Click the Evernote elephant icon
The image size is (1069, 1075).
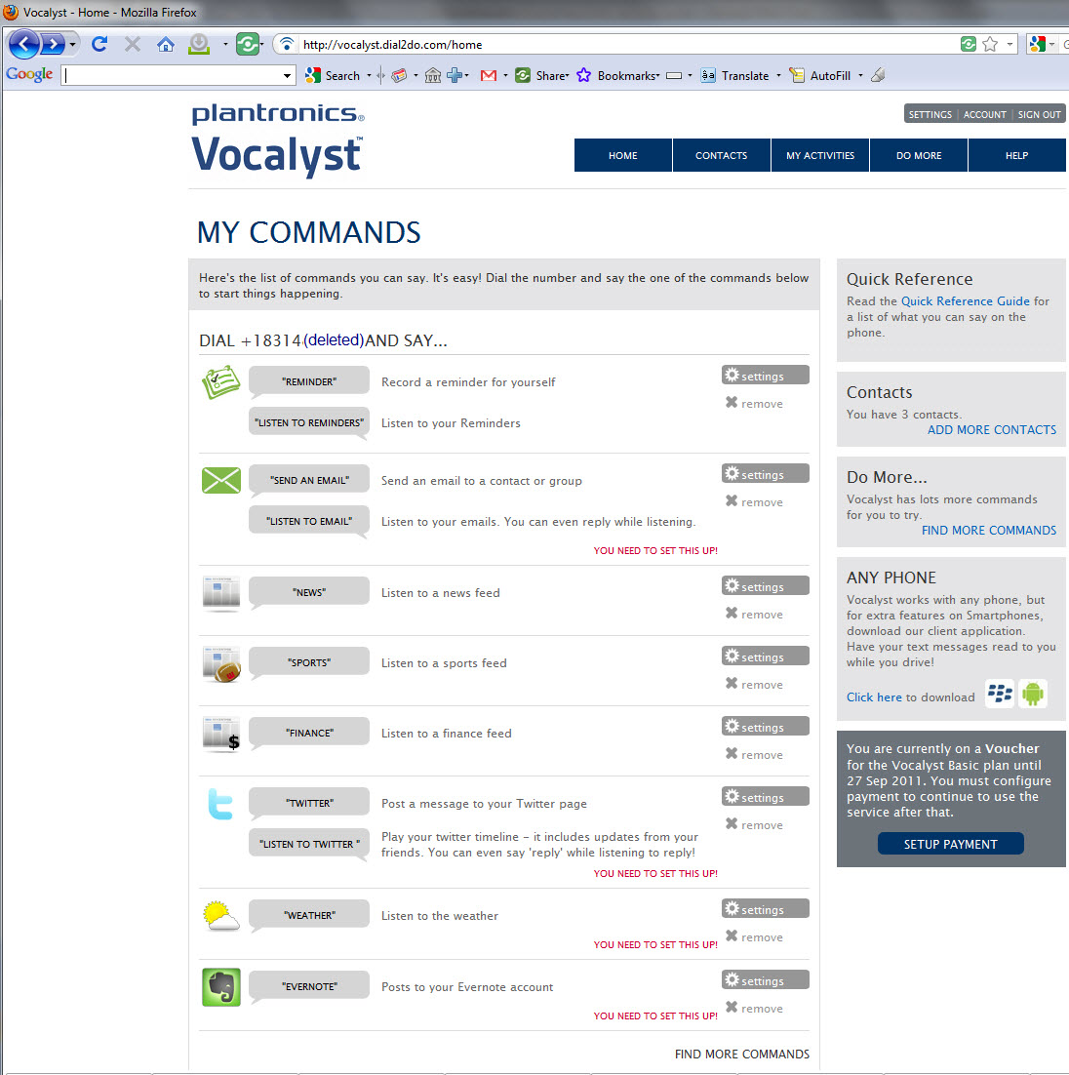click(x=220, y=987)
